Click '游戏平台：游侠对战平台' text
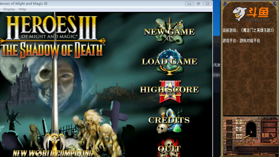 241,40
